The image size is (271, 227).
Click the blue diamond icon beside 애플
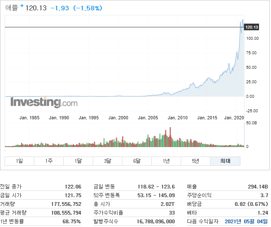[22, 6]
